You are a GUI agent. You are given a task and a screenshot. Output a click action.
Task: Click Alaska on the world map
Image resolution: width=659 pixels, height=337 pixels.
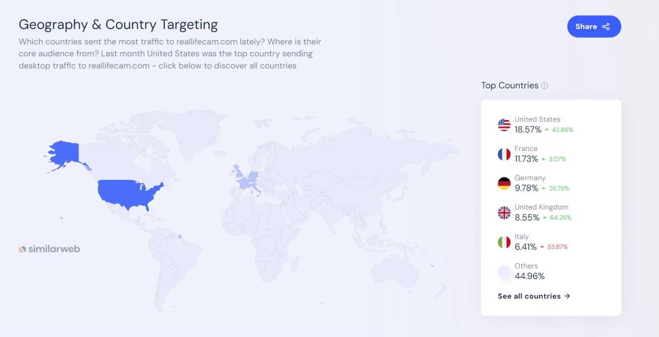tap(63, 156)
